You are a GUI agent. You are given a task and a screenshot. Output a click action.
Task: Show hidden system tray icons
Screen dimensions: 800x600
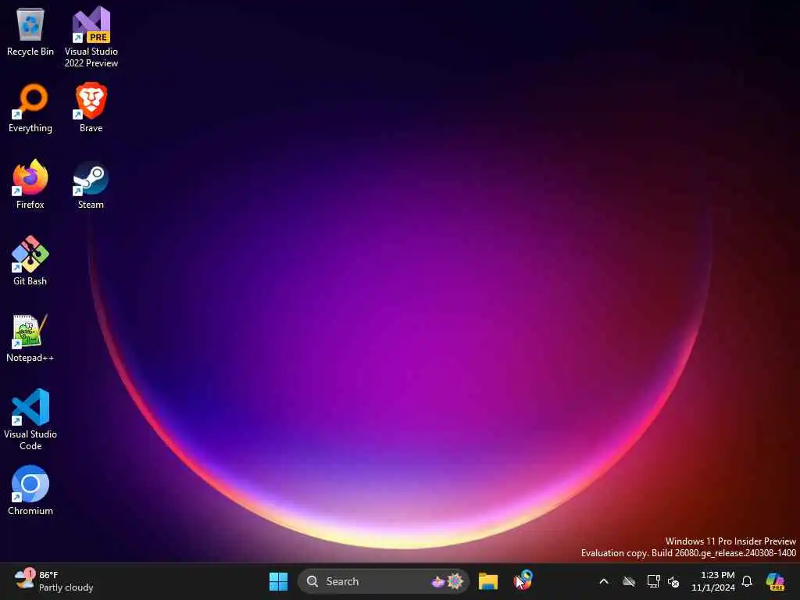[604, 581]
